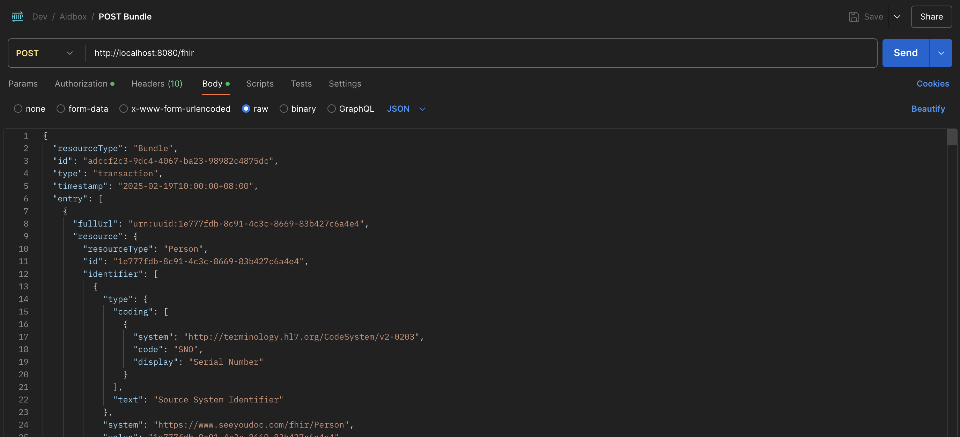Click the "resourceType": "Bundle" line
This screenshot has width=960, height=437.
coord(115,148)
